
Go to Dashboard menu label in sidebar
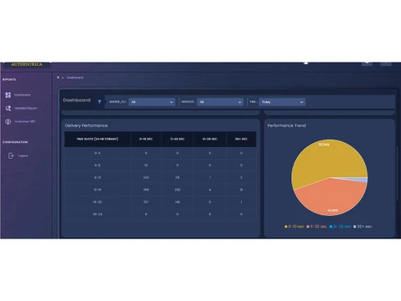click(x=22, y=95)
